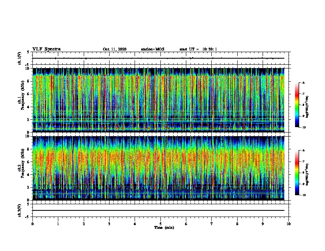
Task: Select the "start UT = 10:30: 1" text
Action: [198, 49]
